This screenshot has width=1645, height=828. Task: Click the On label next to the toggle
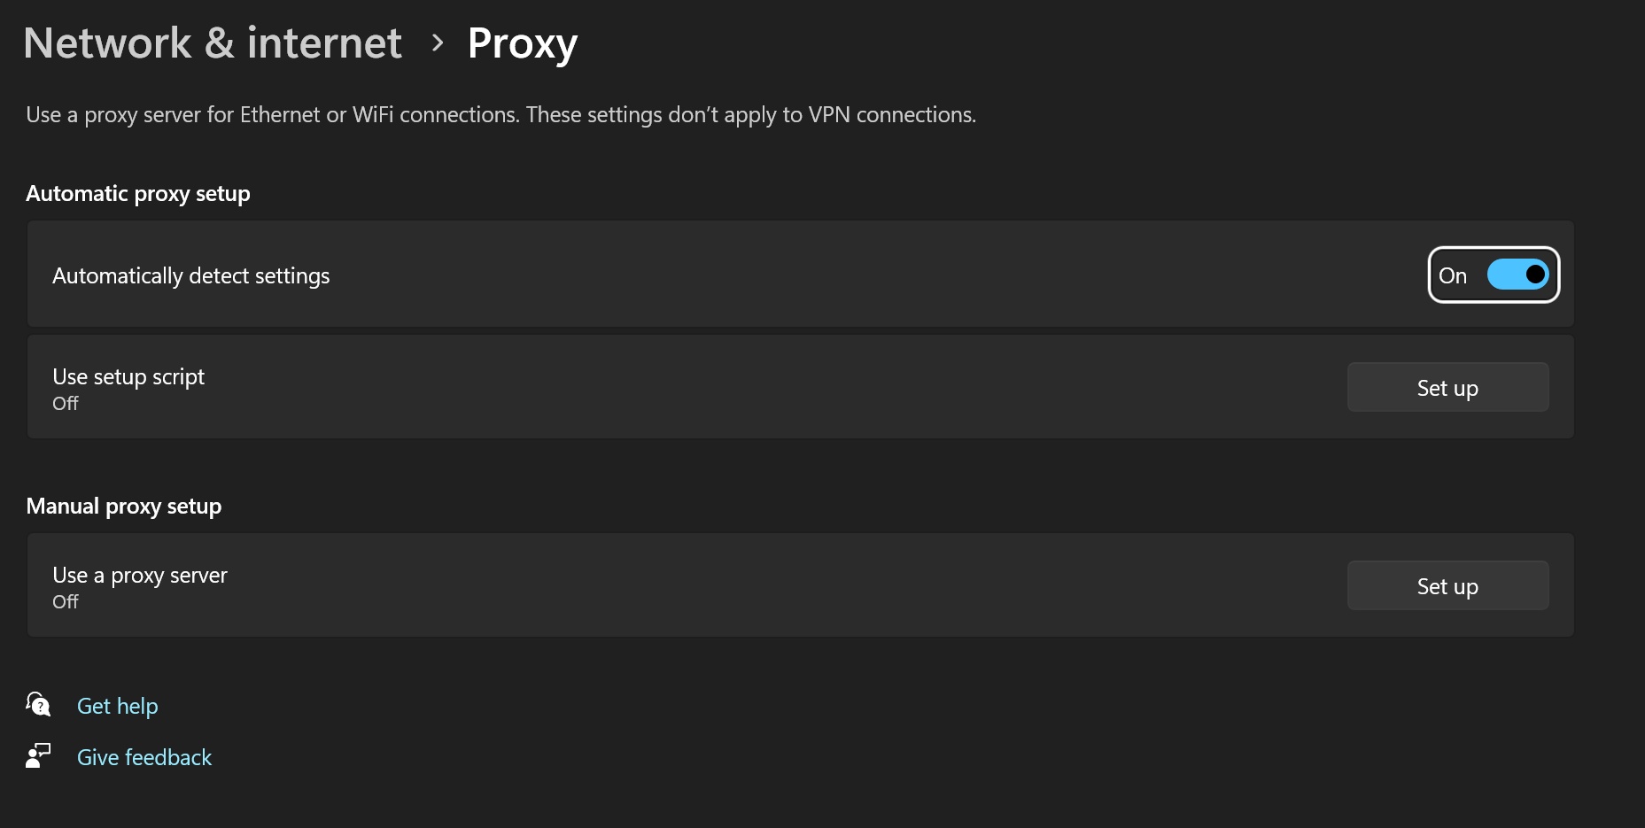tap(1453, 275)
